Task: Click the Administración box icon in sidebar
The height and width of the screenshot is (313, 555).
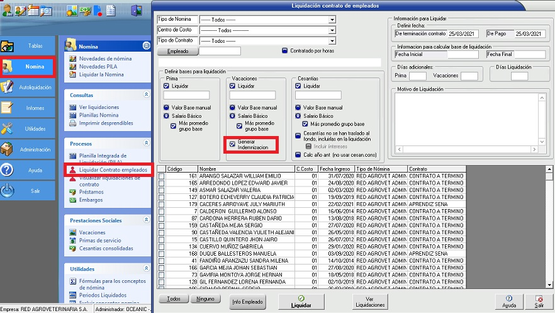Action: coord(8,149)
